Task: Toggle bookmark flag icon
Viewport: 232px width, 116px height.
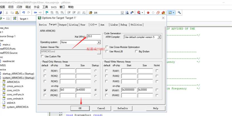Action: (x=47, y=13)
